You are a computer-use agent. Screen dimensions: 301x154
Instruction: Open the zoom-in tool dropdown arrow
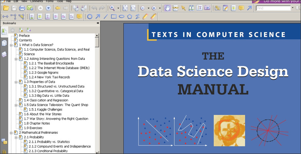(118, 8)
